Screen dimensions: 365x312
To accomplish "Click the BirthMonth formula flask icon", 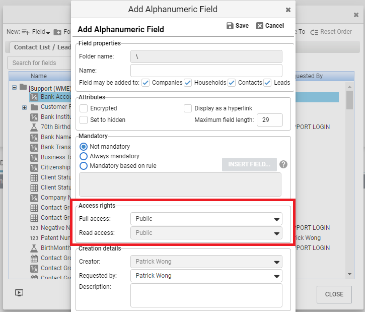I will (x=34, y=248).
